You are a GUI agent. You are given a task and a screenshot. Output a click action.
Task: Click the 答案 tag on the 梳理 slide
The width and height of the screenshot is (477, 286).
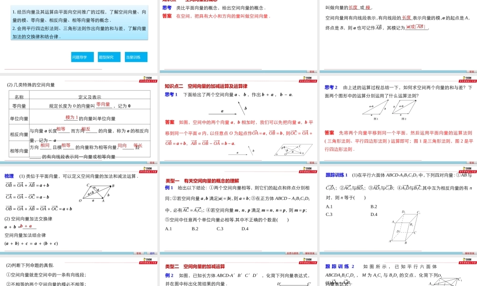click(x=137, y=254)
